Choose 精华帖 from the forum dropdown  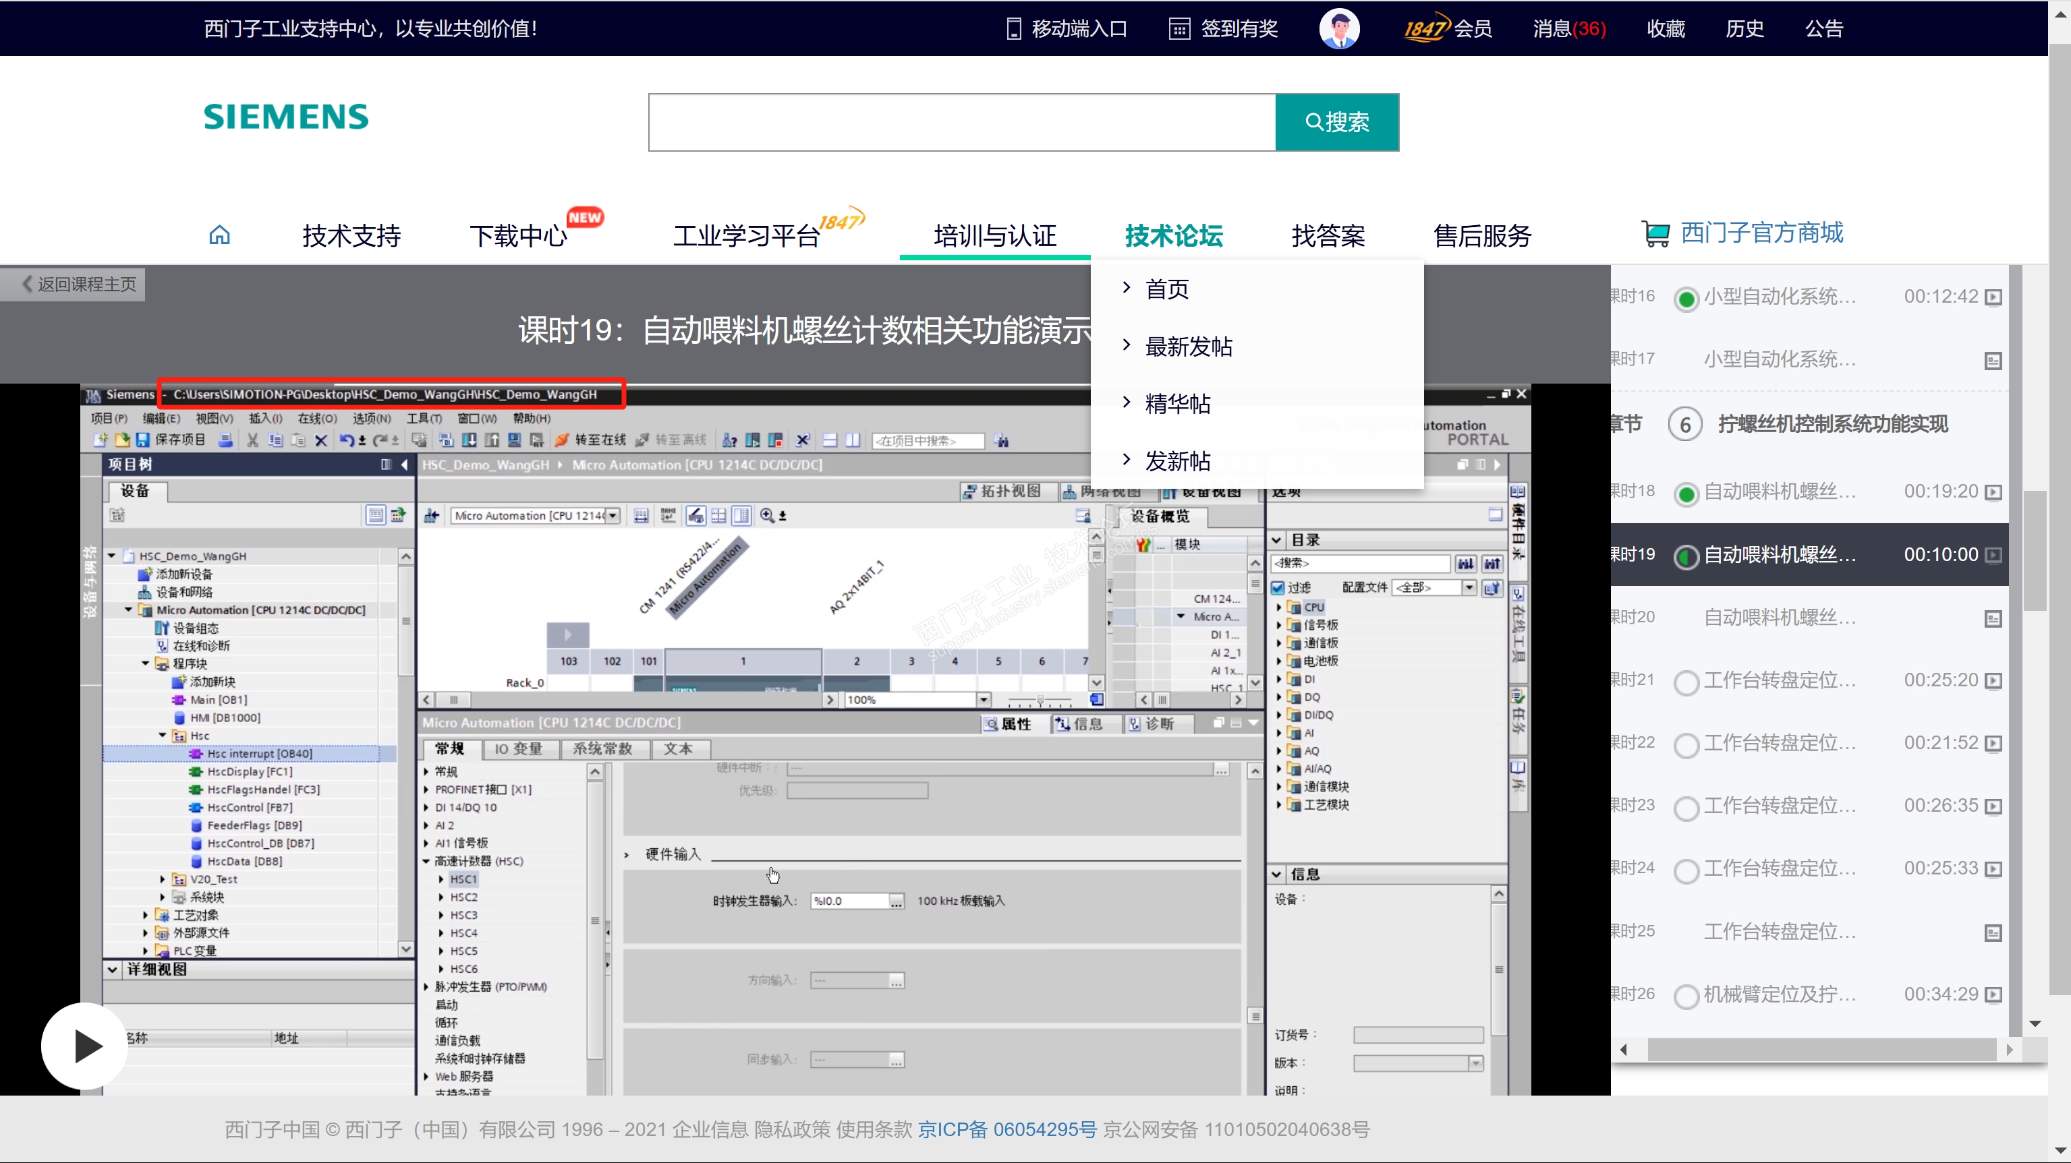point(1177,403)
